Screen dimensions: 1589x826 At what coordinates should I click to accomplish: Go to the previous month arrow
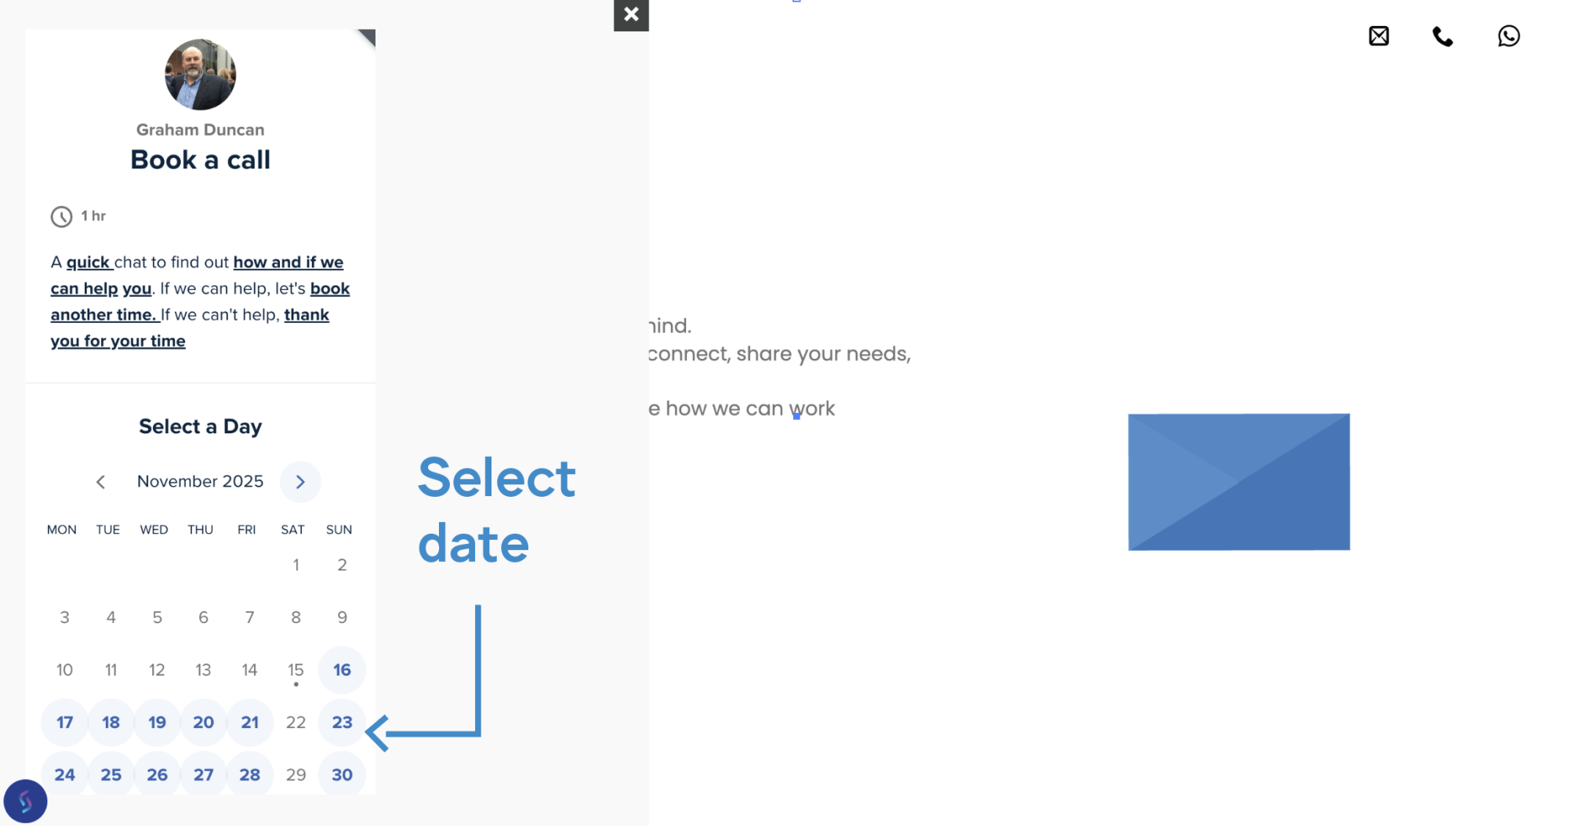click(100, 482)
